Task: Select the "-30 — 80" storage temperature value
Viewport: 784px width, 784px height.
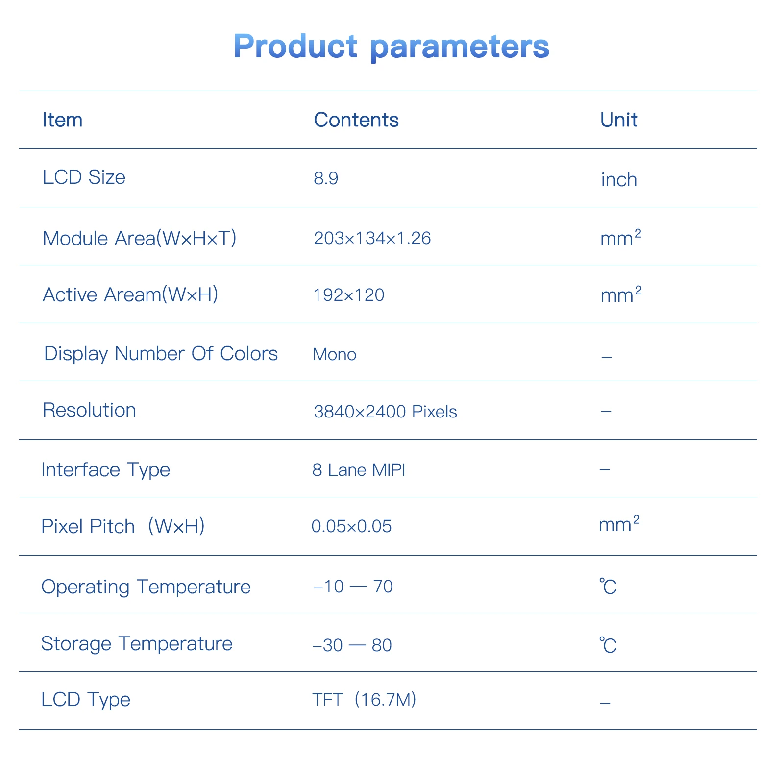Action: point(352,645)
